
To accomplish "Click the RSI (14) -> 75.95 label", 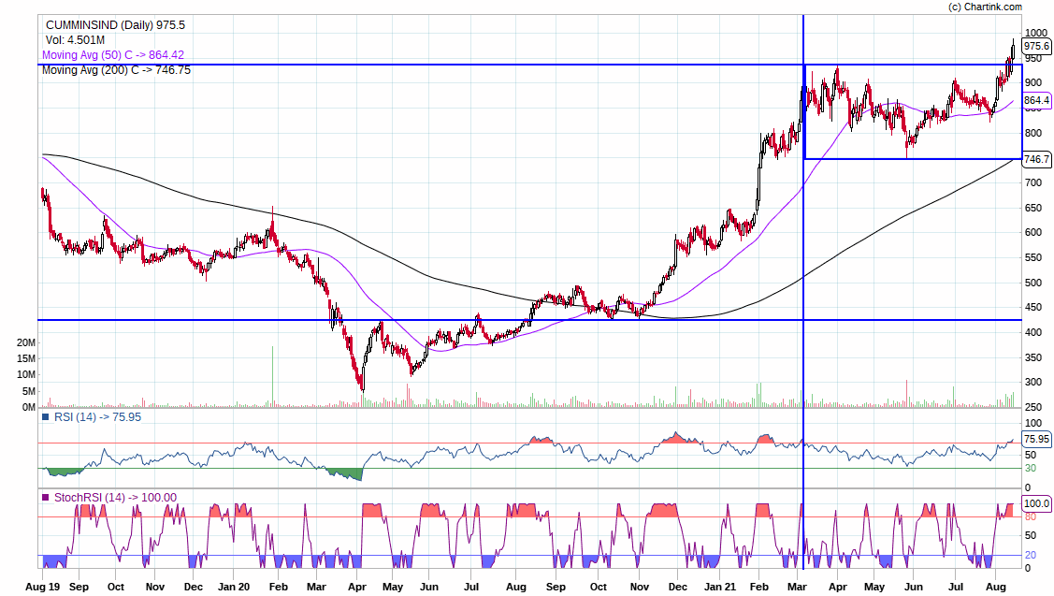I will (97, 417).
